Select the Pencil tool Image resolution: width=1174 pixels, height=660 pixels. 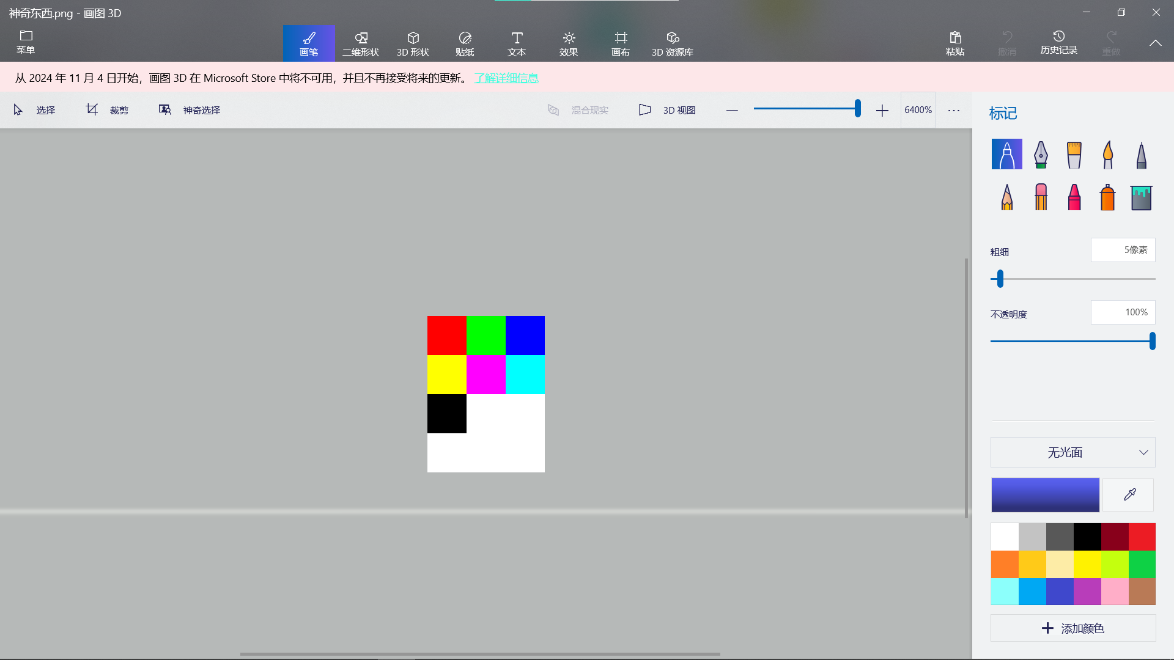pyautogui.click(x=1007, y=197)
